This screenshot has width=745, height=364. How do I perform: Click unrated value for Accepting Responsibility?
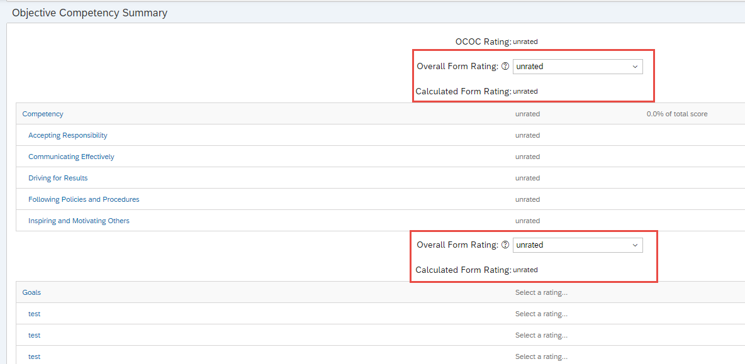pos(528,135)
